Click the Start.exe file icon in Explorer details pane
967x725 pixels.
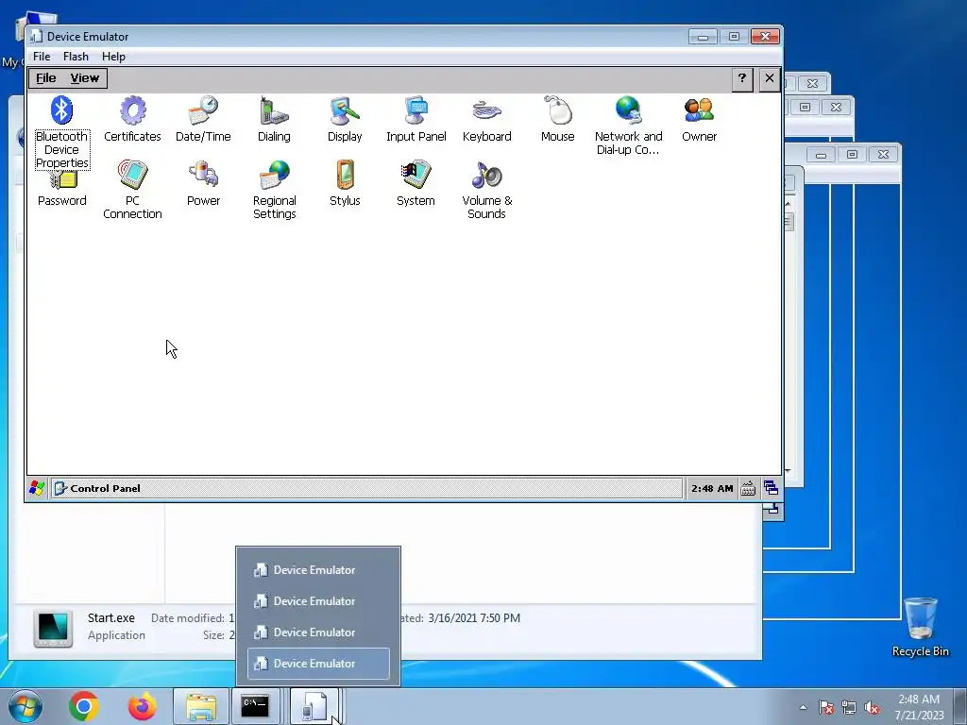click(x=53, y=628)
